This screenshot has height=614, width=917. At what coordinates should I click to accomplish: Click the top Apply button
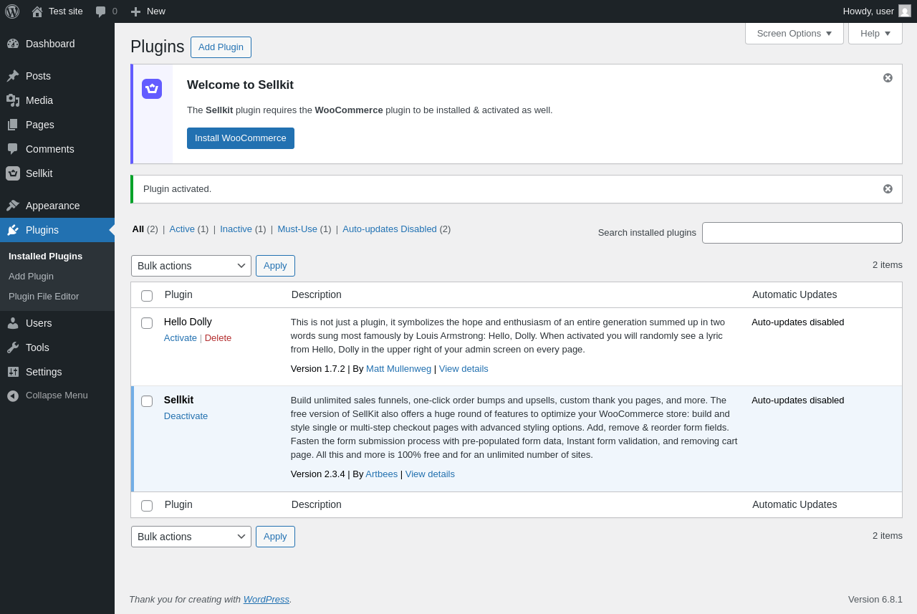(275, 266)
